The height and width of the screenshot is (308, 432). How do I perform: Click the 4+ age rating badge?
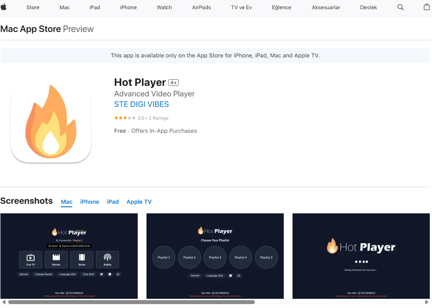click(174, 82)
